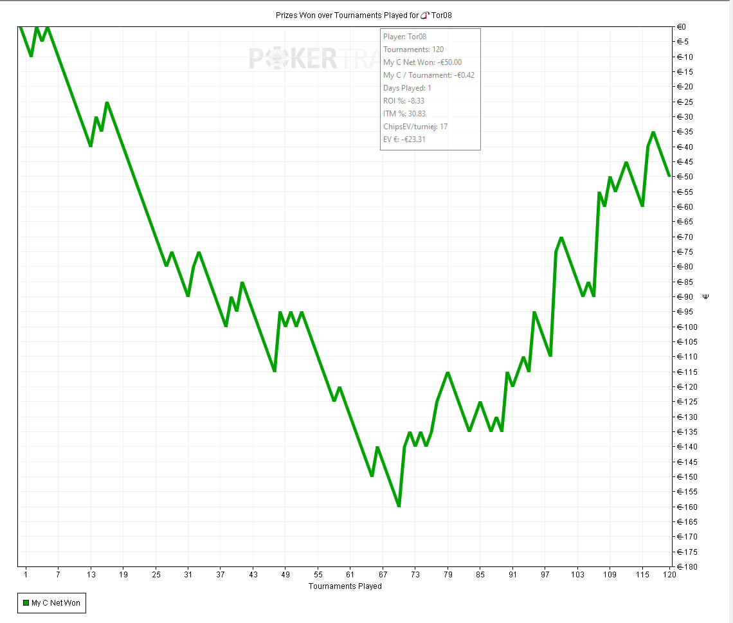Select the ROI % line in the stats tooltip
The image size is (733, 623).
[404, 101]
